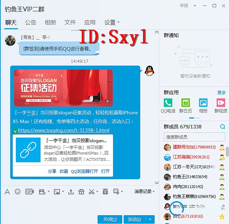Activate the scissors screenshot tool
Screen dimensions: 229x224
[x=92, y=192]
